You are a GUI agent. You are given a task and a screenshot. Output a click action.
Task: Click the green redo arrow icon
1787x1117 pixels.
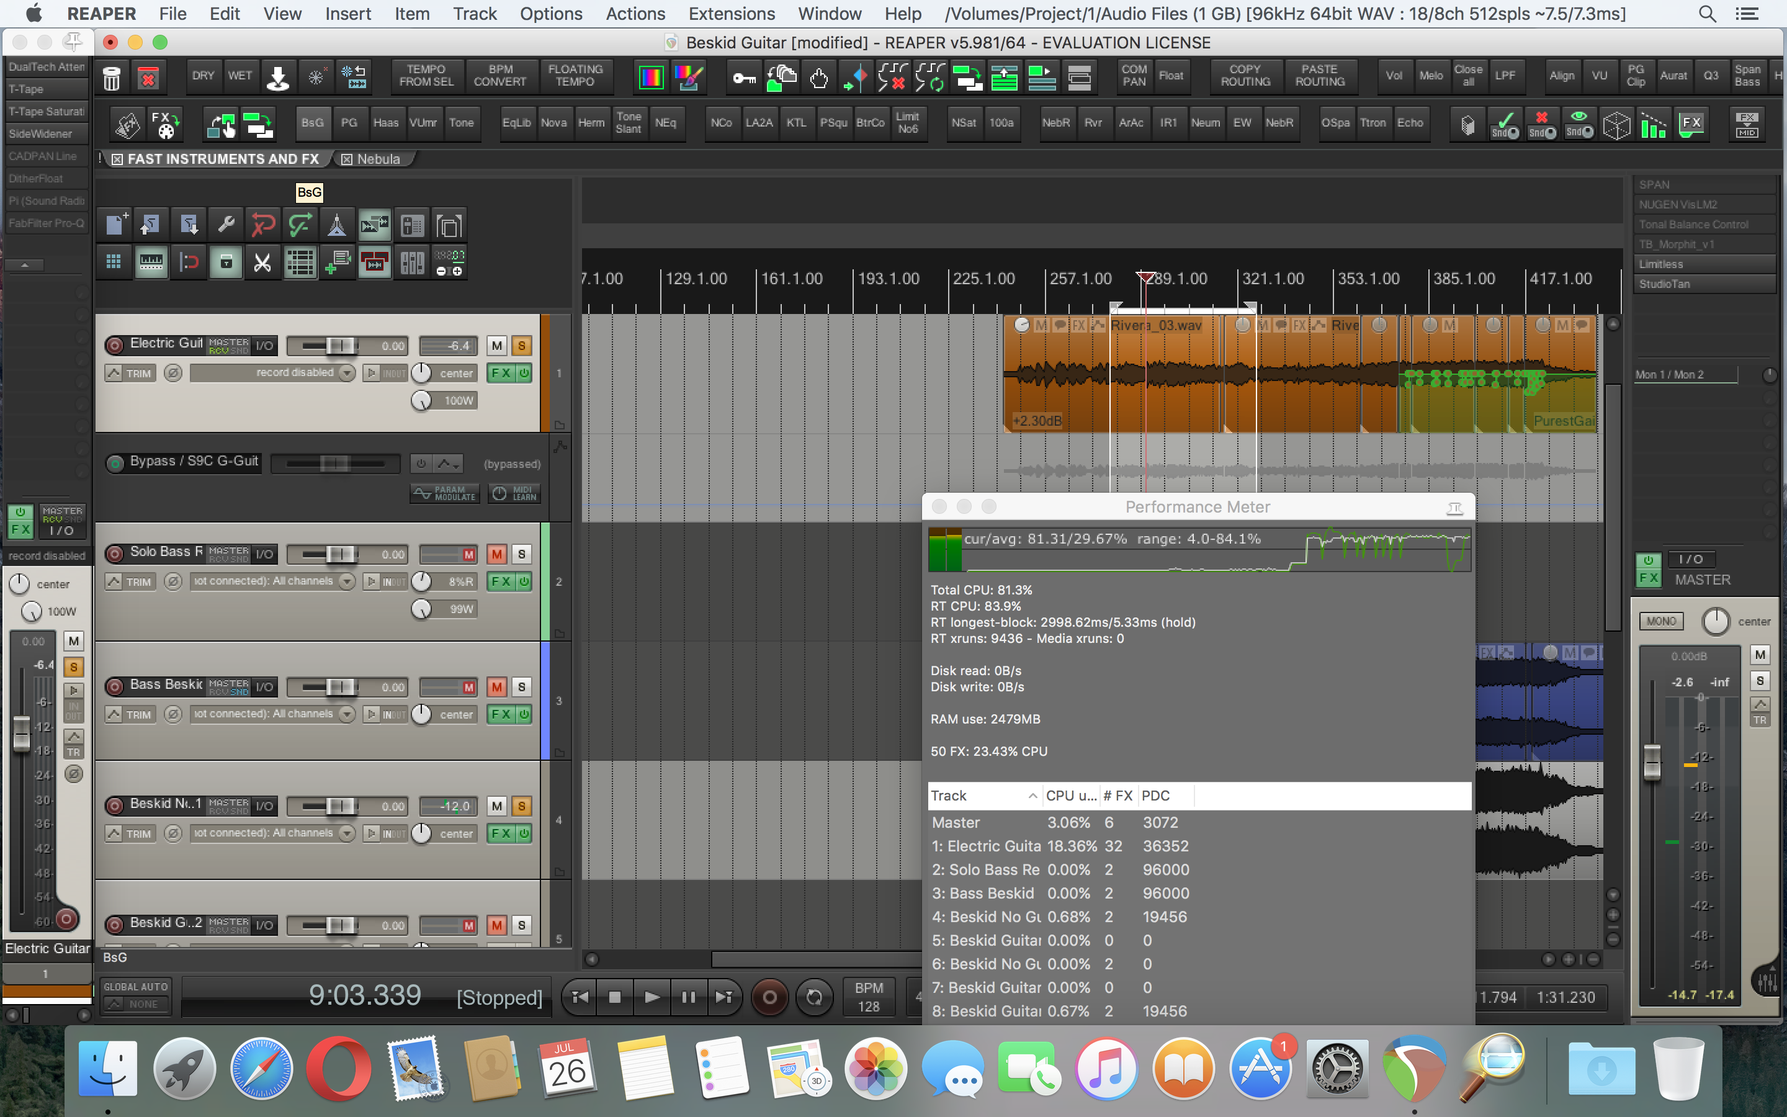coord(300,225)
